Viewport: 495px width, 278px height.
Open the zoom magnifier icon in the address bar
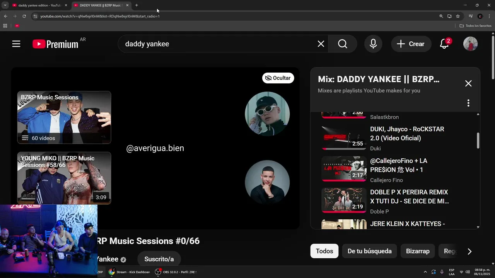pyautogui.click(x=441, y=16)
